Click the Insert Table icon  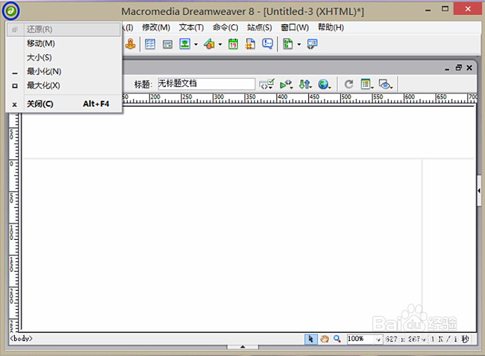tap(150, 44)
